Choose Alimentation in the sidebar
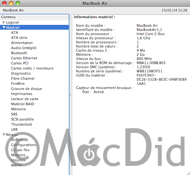Screen dimensions: 190x175 tap(22, 43)
